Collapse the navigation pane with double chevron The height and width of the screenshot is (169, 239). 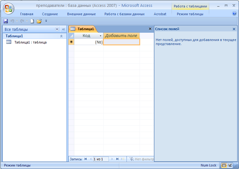[63, 29]
